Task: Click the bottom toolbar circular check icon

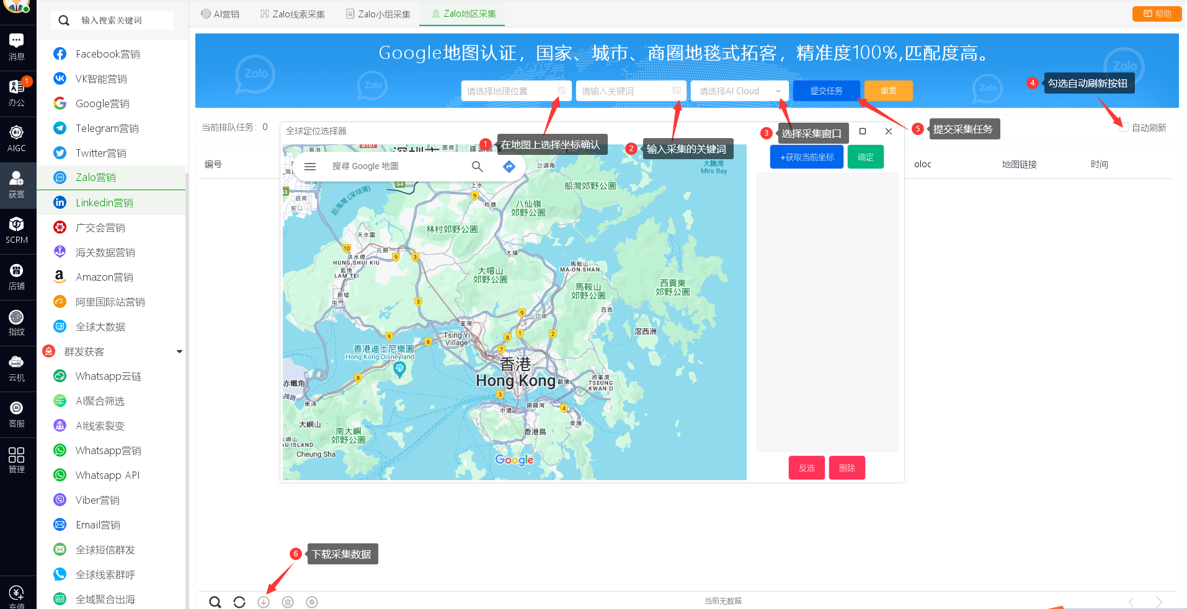Action: pyautogui.click(x=312, y=602)
